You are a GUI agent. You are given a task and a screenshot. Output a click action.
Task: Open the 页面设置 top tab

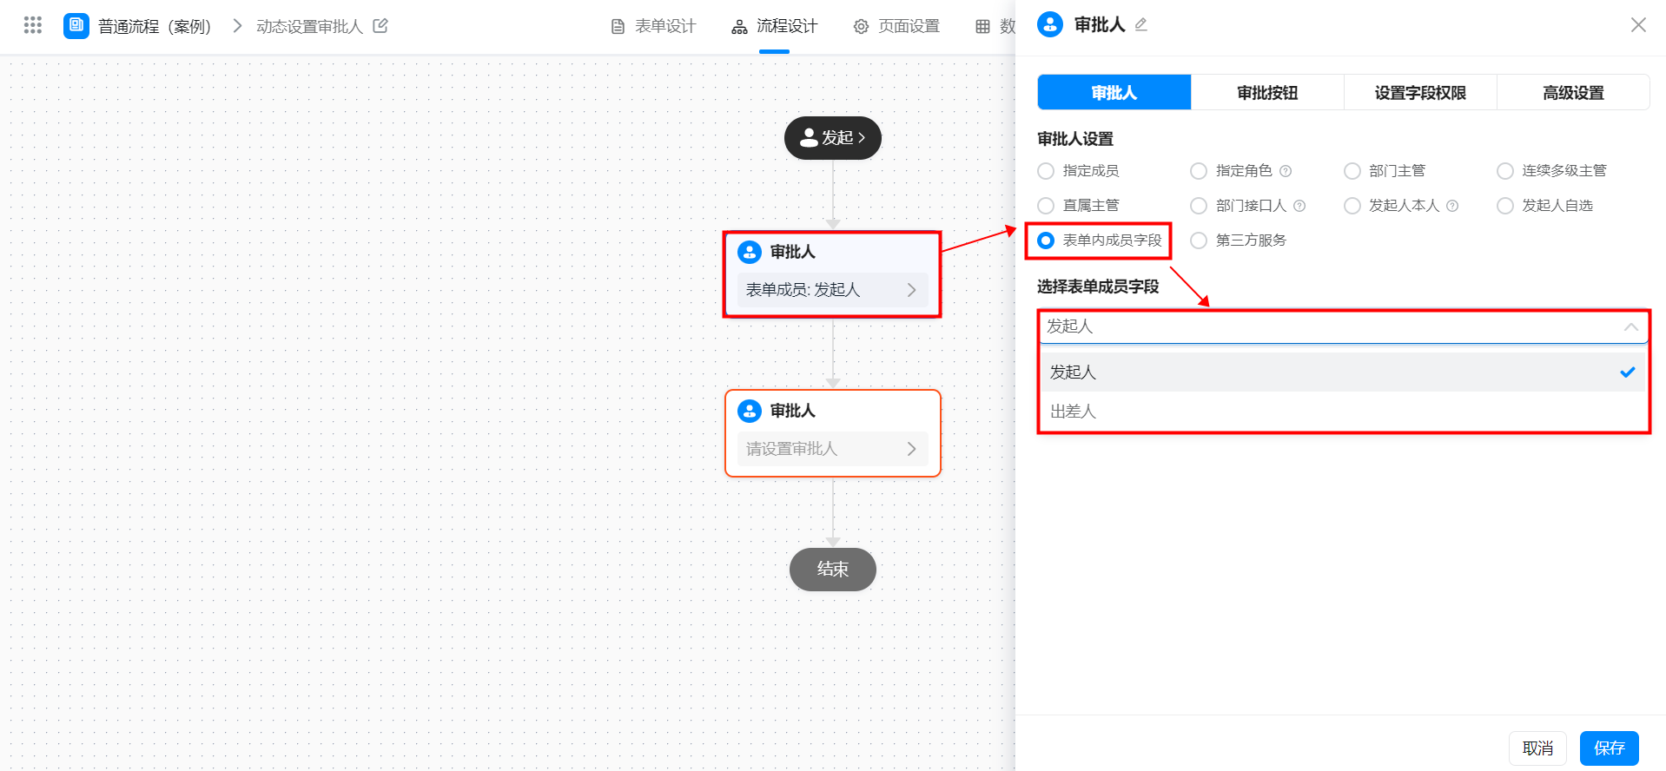(896, 26)
